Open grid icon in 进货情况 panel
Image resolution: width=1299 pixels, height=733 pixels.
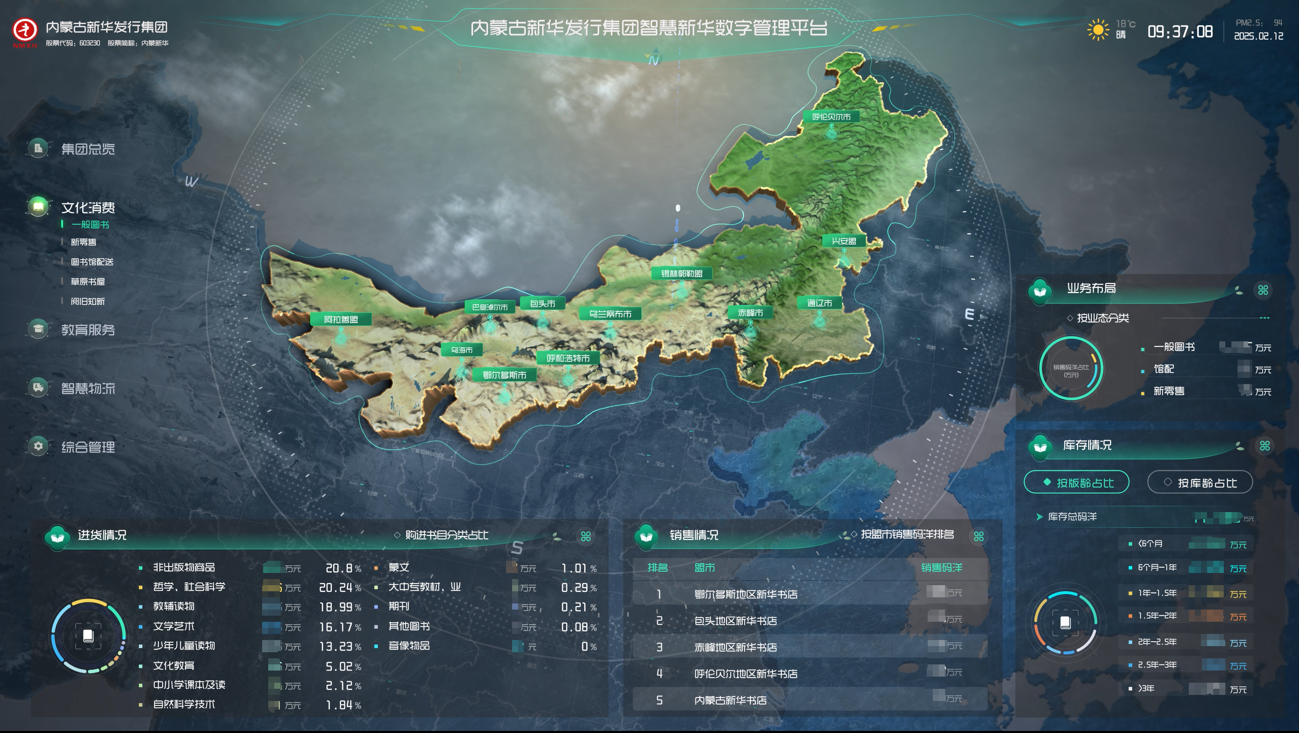[586, 536]
